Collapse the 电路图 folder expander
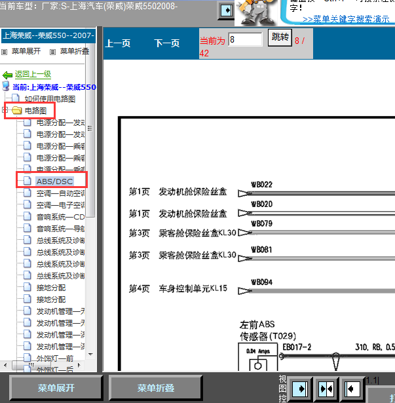 pyautogui.click(x=4, y=110)
